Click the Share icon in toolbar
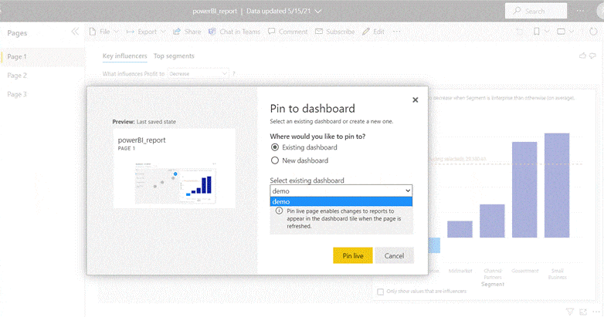Image resolution: width=604 pixels, height=317 pixels. [177, 32]
